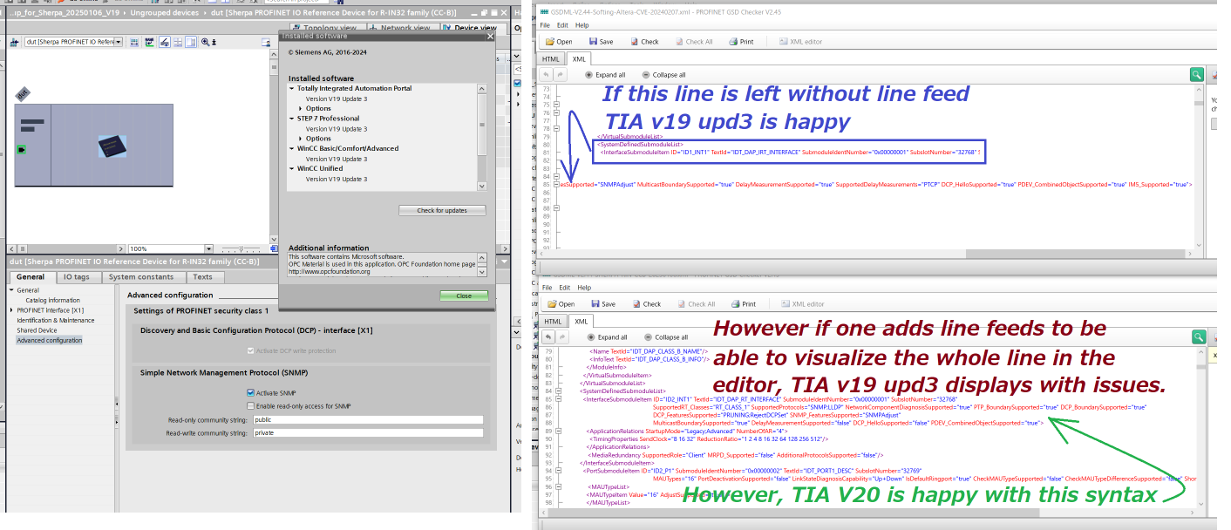Expand Options under STEP 7 Professional
1231x530 pixels.
tap(301, 138)
